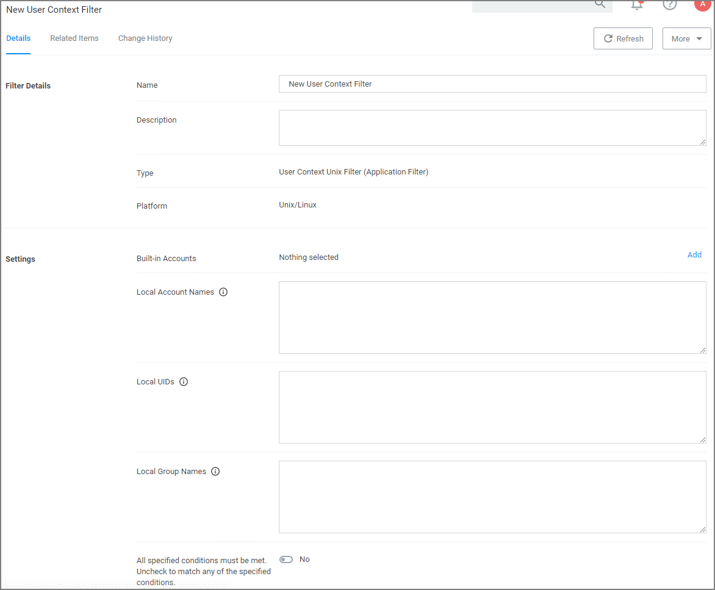715x590 pixels.
Task: Click the Local Group Names text area
Action: click(x=492, y=497)
